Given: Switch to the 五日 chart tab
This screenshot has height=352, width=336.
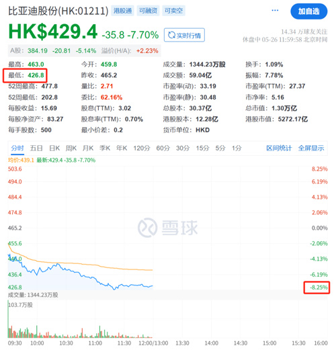Looking at the screenshot, I should pos(36,148).
